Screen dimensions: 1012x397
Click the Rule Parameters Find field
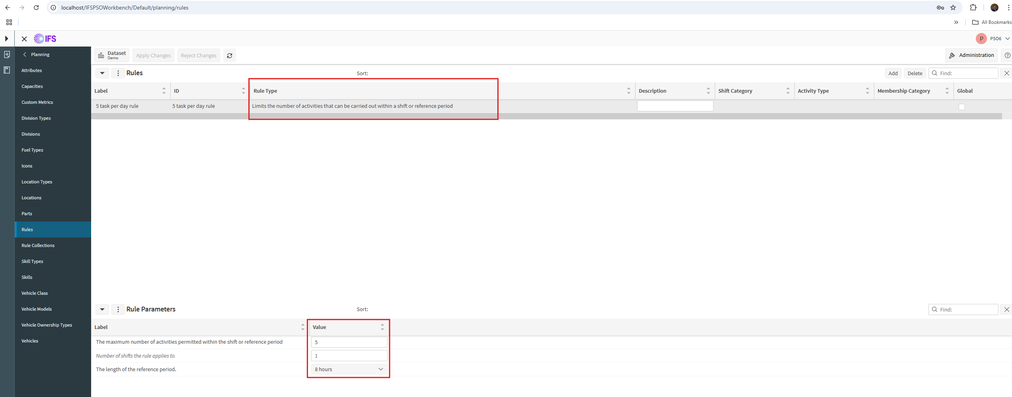pyautogui.click(x=963, y=309)
